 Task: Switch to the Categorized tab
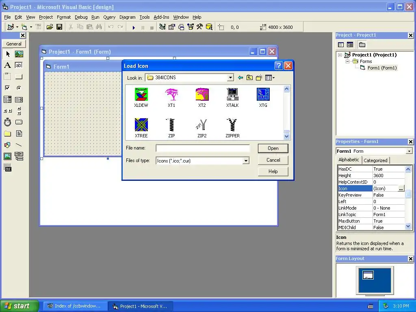[375, 160]
